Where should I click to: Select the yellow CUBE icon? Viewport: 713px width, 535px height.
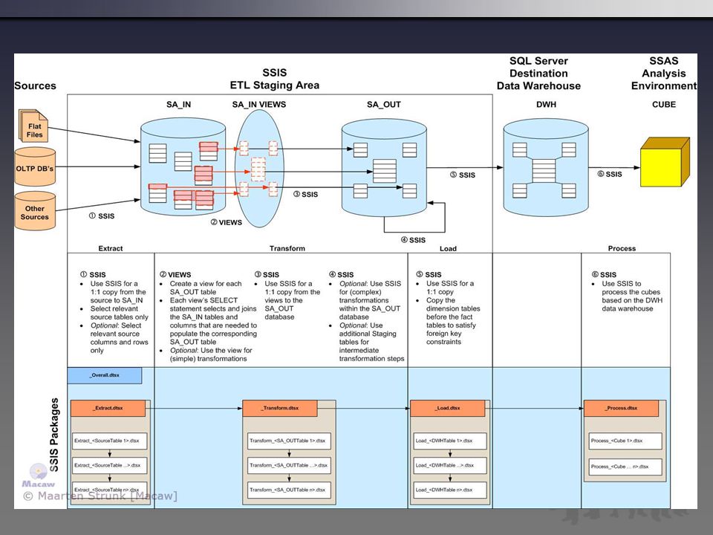click(665, 162)
